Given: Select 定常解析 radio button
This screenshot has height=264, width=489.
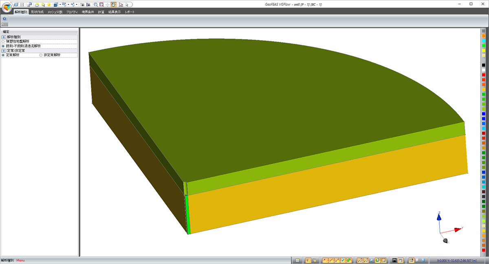Looking at the screenshot, I should (x=3, y=55).
